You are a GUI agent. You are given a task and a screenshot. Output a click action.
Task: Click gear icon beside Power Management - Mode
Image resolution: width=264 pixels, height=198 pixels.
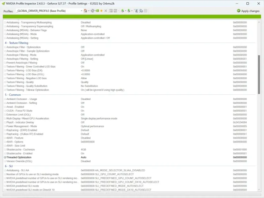point(5,126)
